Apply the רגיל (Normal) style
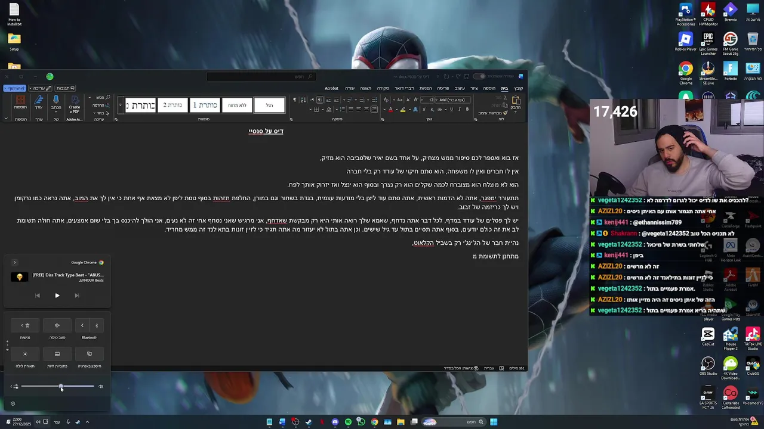764x429 pixels. click(x=270, y=105)
